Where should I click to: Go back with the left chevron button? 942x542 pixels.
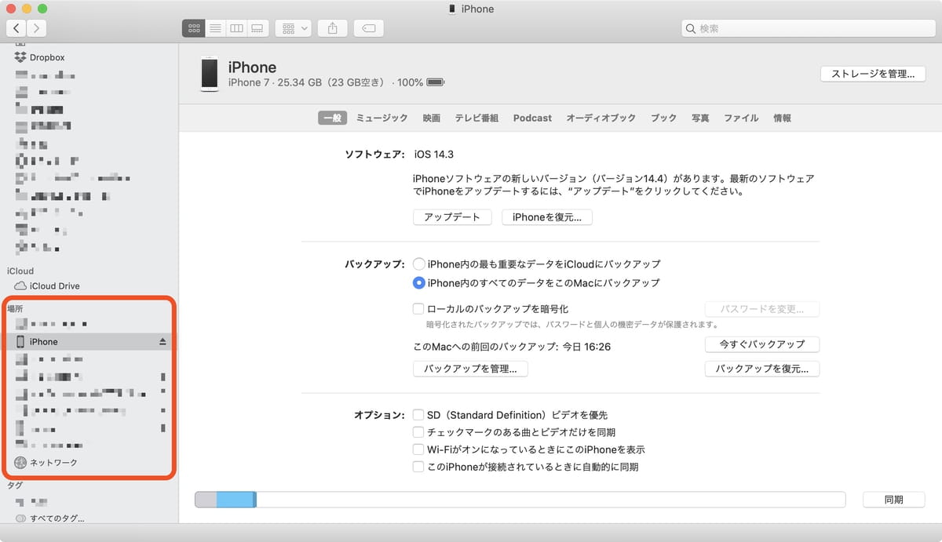click(x=16, y=28)
